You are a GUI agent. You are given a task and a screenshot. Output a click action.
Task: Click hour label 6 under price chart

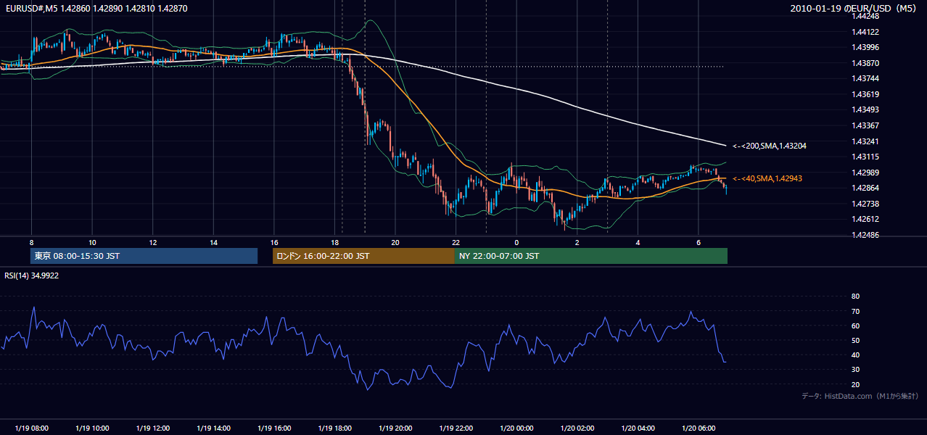(x=699, y=242)
